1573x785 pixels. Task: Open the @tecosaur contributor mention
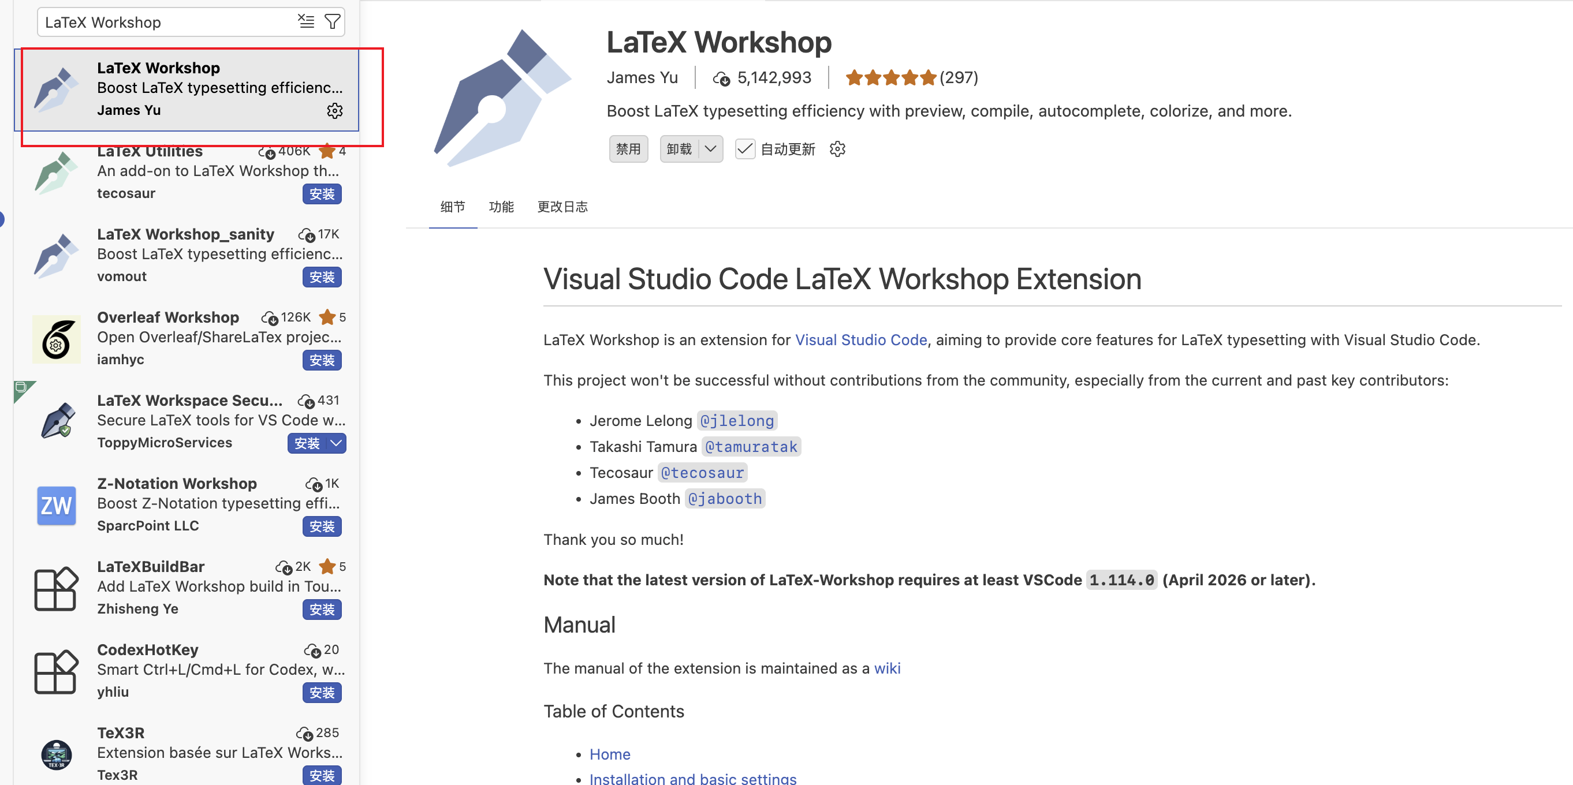pos(703,473)
